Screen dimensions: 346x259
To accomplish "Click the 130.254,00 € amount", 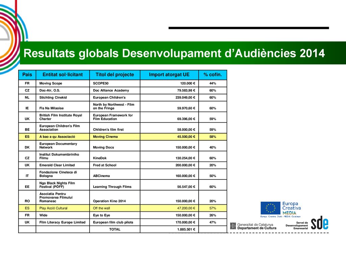I will point(186,158).
